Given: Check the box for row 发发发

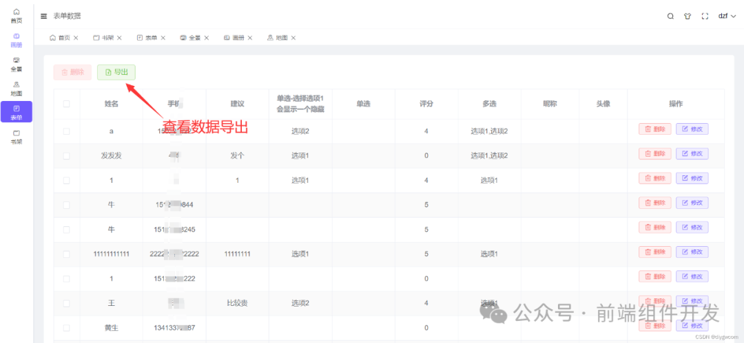Looking at the screenshot, I should click(x=66, y=156).
